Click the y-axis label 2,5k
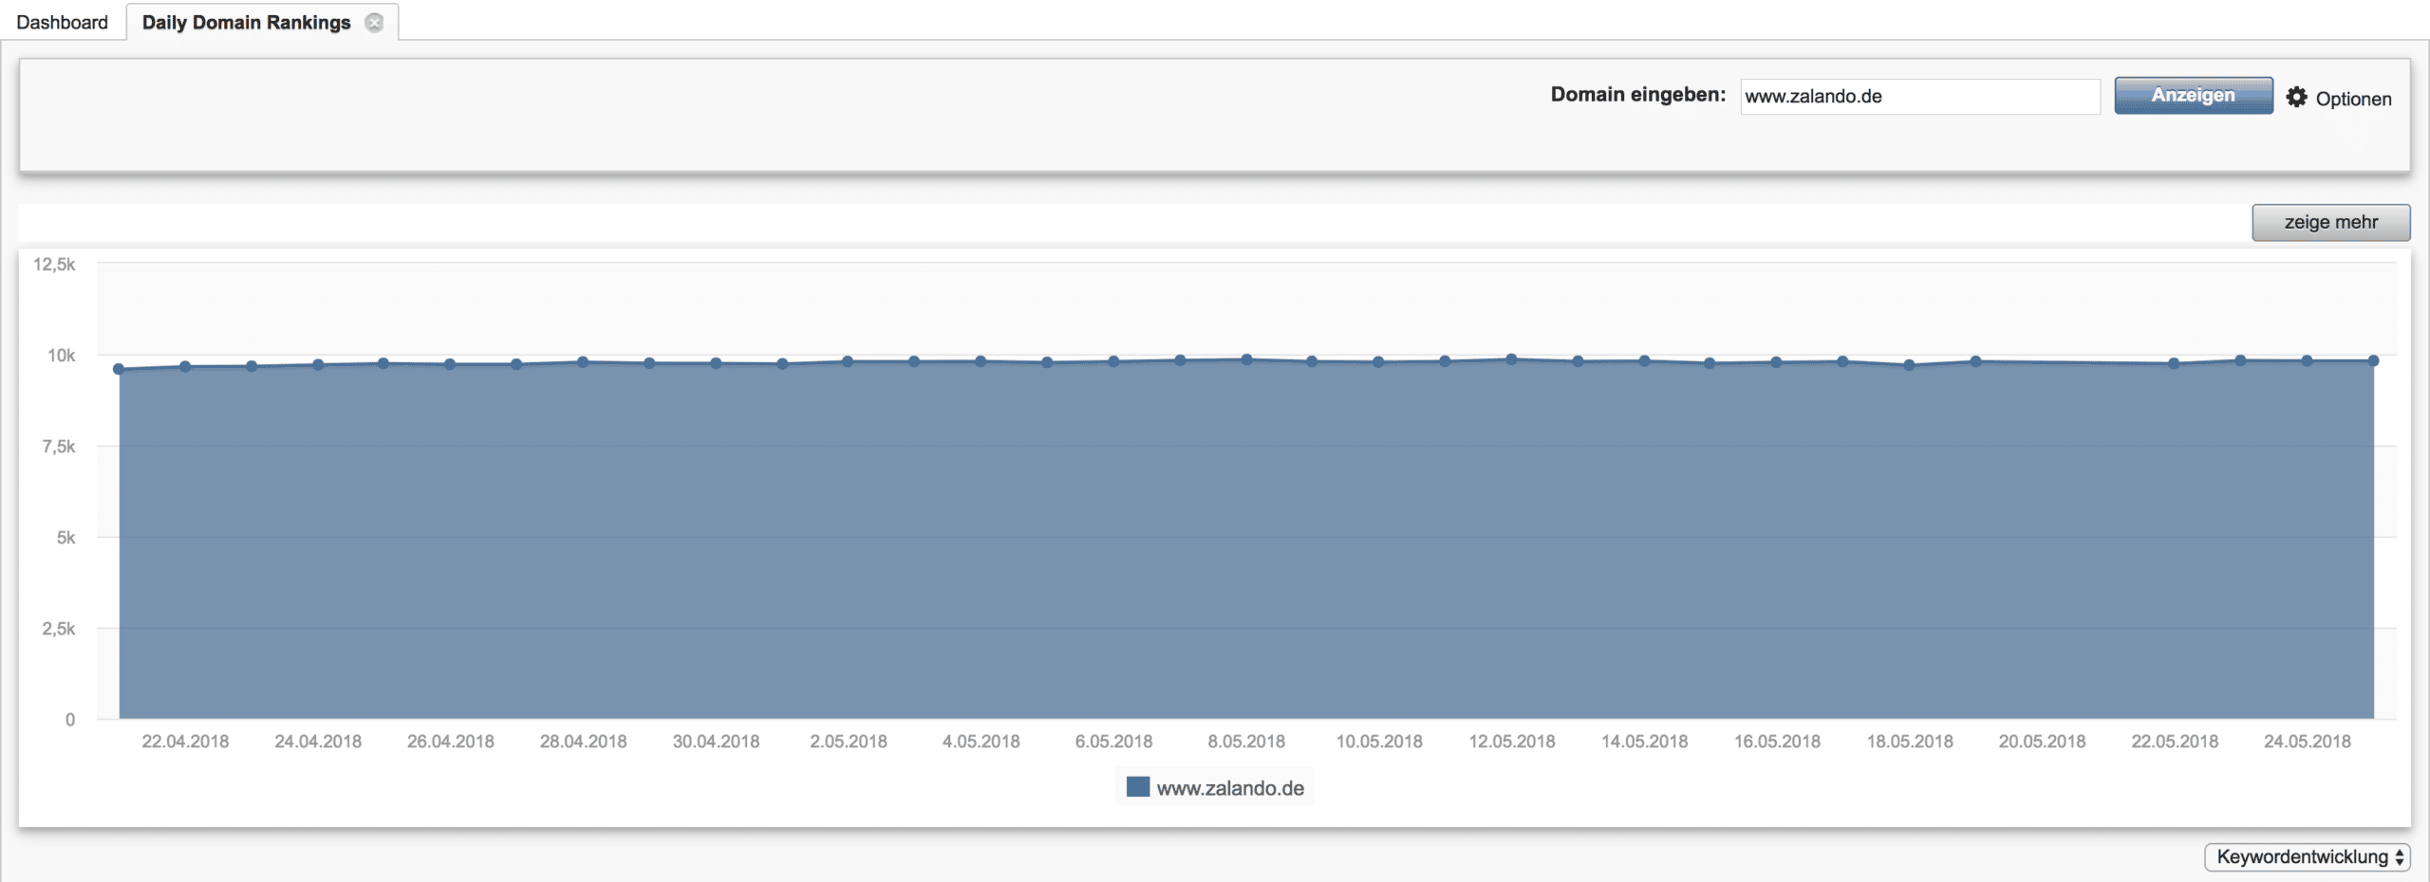This screenshot has height=882, width=2430. pyautogui.click(x=58, y=629)
